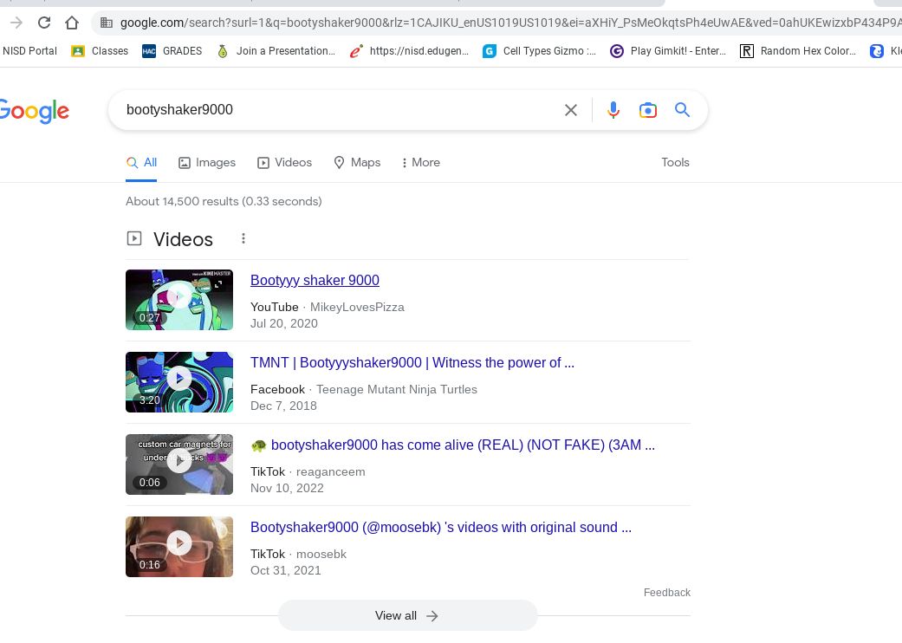The height and width of the screenshot is (643, 902).
Task: Expand the More search filters menu
Action: [420, 162]
